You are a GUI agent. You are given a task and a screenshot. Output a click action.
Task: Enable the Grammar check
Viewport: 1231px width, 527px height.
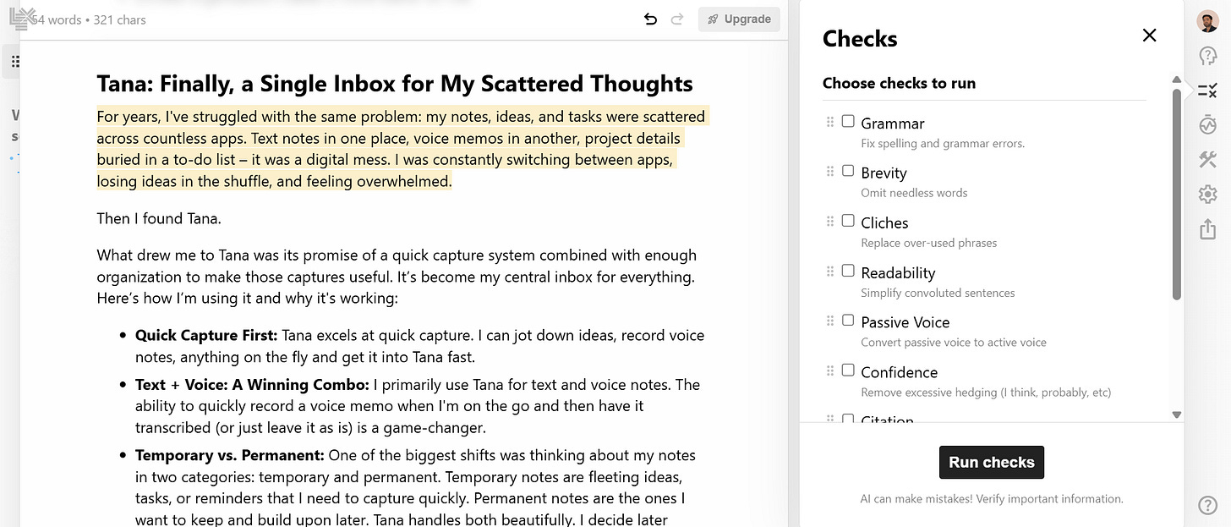coord(848,122)
